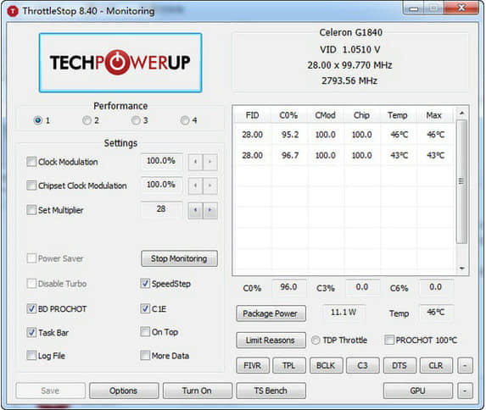Click the Clock Modulation 100.0% field

click(x=161, y=161)
